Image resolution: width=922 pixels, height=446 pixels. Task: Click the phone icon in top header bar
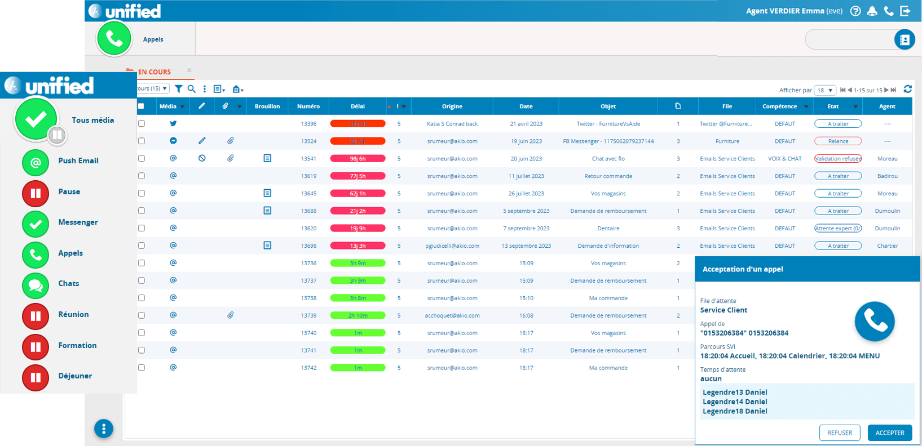[x=889, y=11]
